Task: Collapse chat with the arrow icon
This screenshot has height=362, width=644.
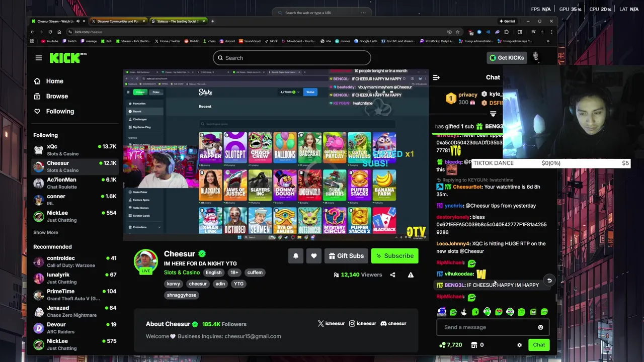Action: (436, 77)
